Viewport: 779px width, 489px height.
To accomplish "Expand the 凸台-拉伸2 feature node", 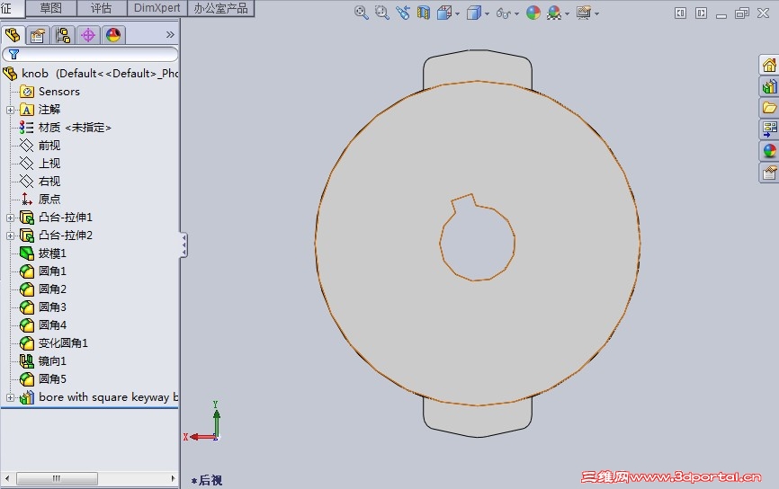I will (x=10, y=236).
